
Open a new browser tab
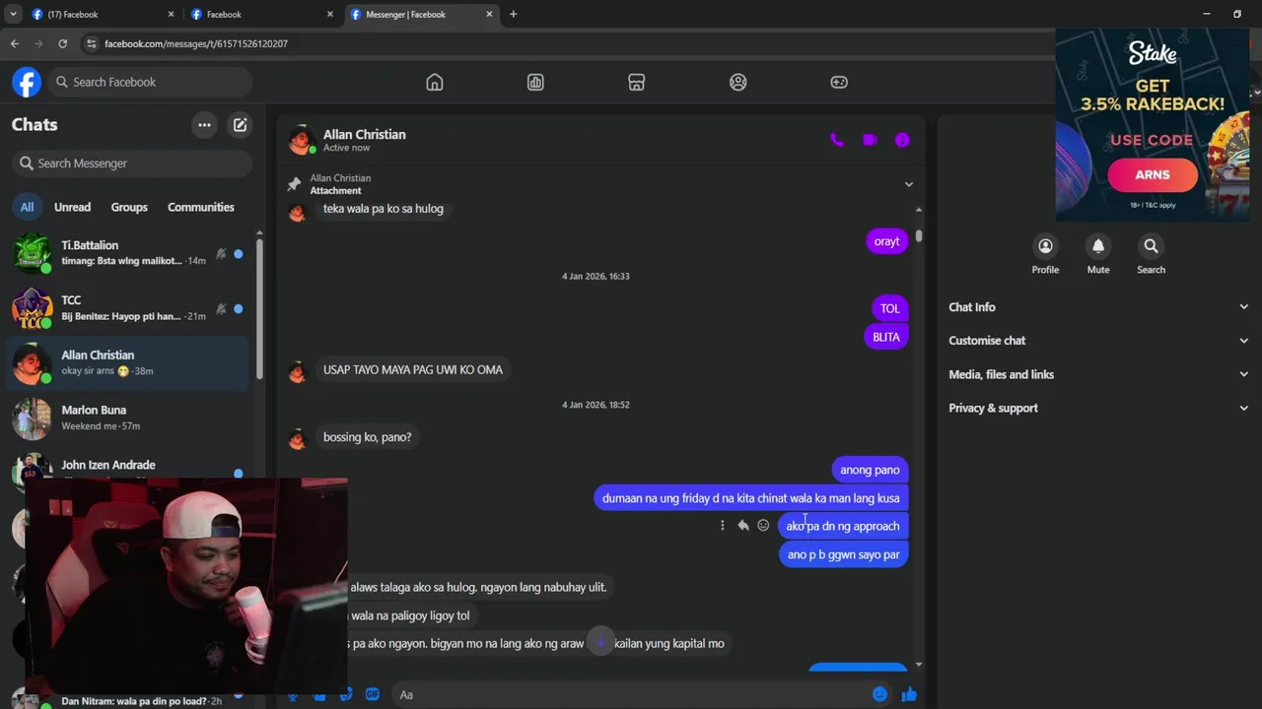coord(513,14)
